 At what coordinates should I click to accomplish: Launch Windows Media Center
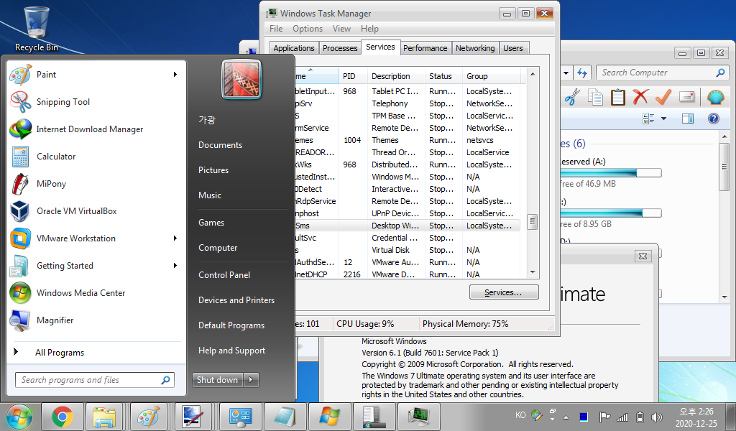(96, 292)
